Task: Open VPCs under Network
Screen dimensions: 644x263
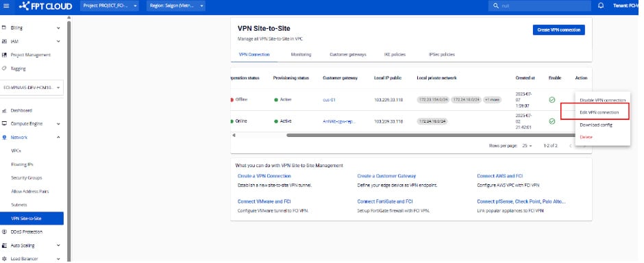Action: 16,151
